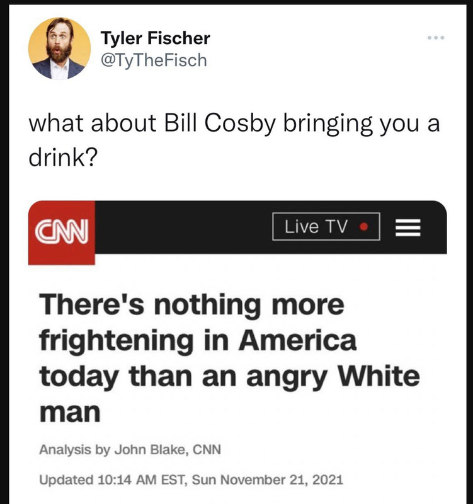Click the word 'drink?' in the tweet

(x=62, y=158)
